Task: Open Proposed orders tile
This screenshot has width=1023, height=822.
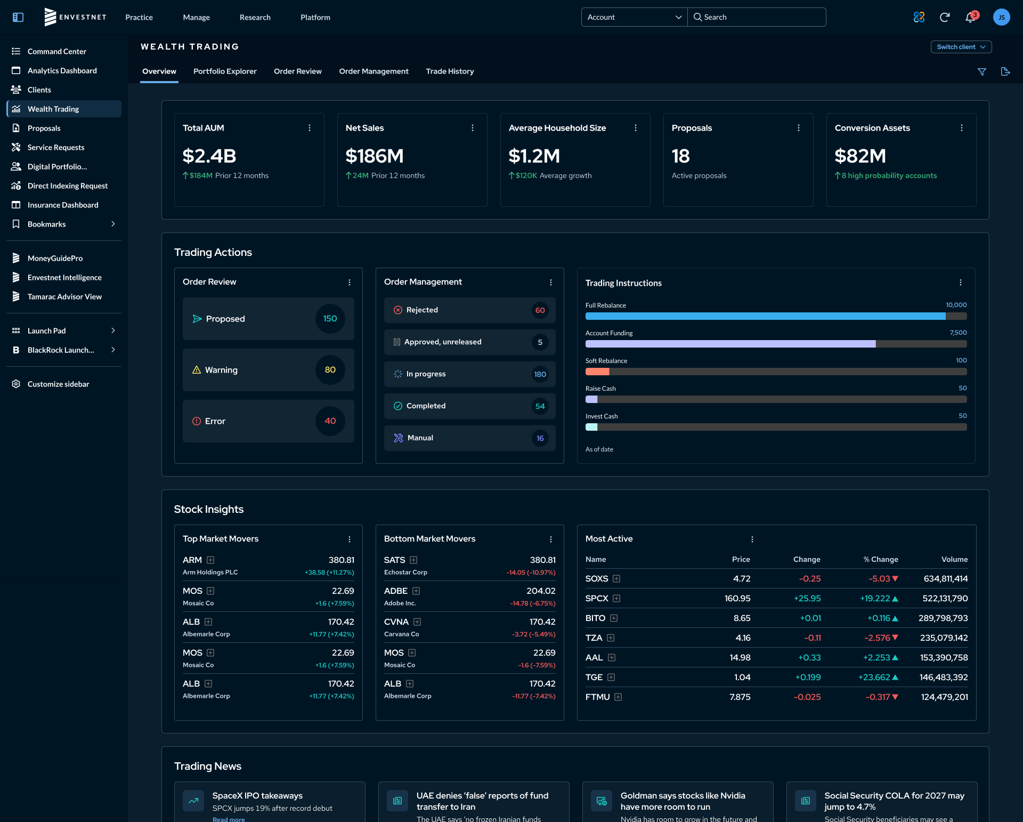Action: 269,319
